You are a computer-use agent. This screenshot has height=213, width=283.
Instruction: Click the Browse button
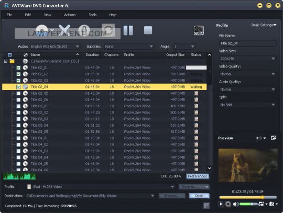[172, 196]
